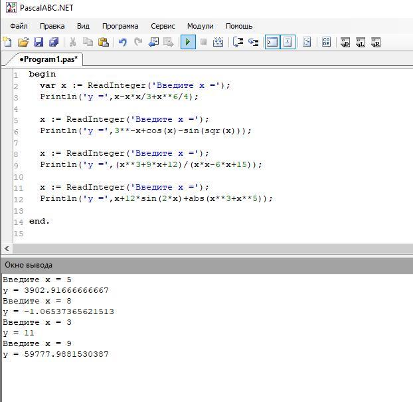This screenshot has width=413, height=402.
Task: Undo the last edit
Action: point(122,42)
